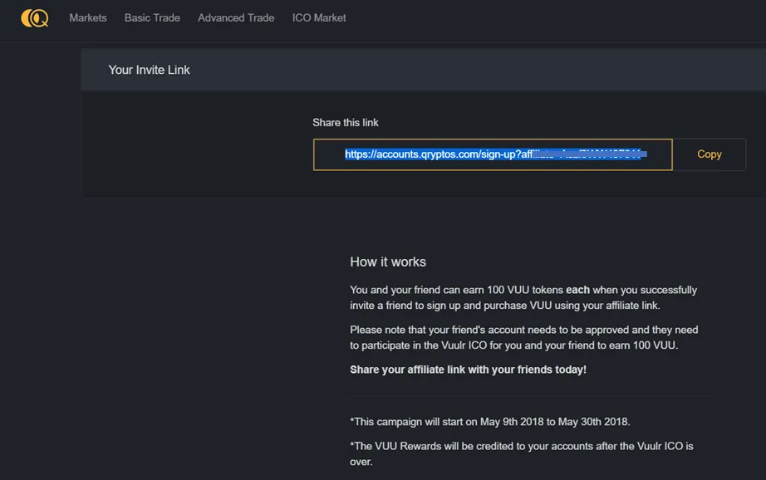The height and width of the screenshot is (480, 766).
Task: Click the paragraph about earning 100 VUU tokens each
Action: pos(523,297)
